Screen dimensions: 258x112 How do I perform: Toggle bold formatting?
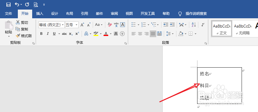[x=41, y=34]
